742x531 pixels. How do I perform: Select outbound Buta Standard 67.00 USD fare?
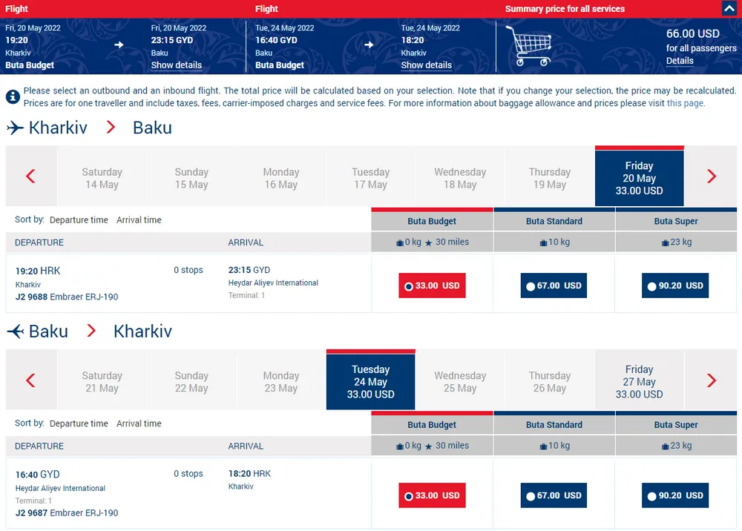[554, 286]
